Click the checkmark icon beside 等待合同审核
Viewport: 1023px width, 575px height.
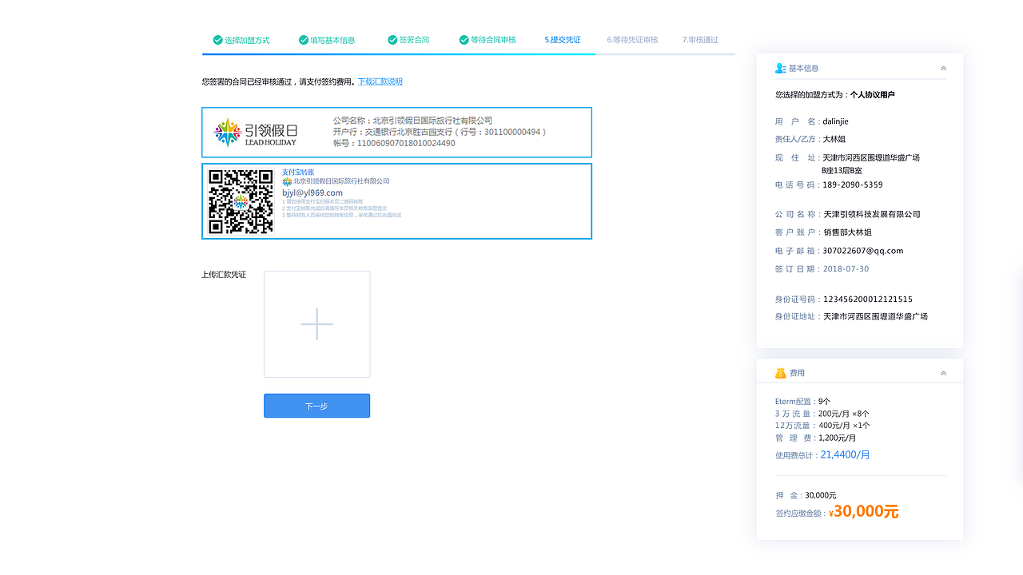tap(464, 38)
